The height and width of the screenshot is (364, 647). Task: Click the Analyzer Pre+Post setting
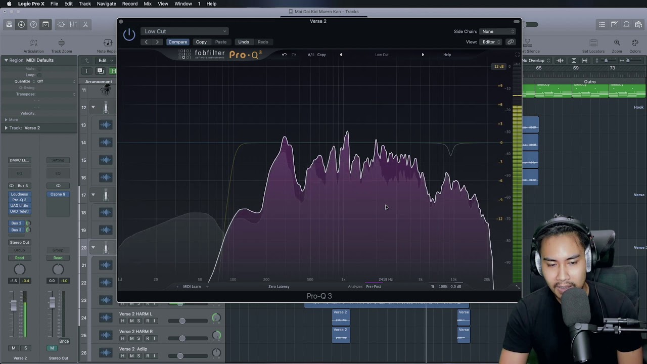(x=374, y=287)
